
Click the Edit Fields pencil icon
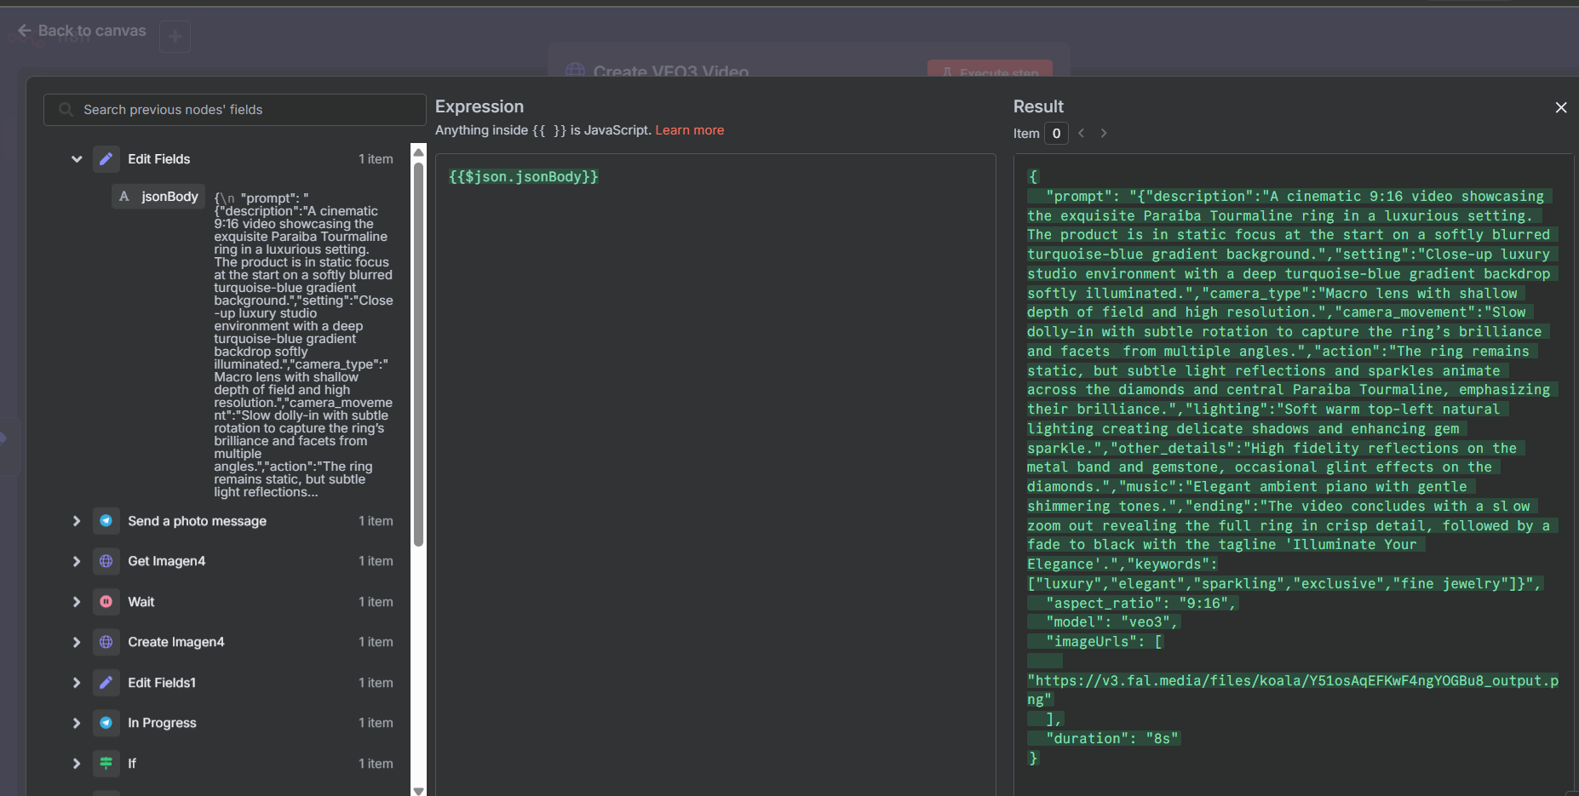106,159
